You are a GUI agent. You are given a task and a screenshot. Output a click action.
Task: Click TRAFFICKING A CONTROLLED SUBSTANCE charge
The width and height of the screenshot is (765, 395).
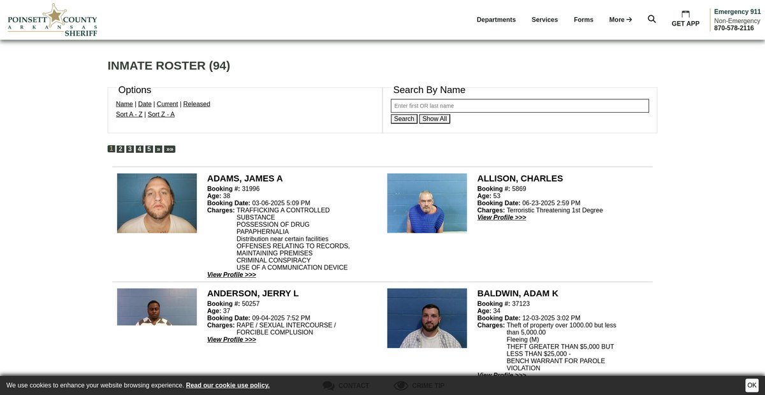pyautogui.click(x=283, y=214)
